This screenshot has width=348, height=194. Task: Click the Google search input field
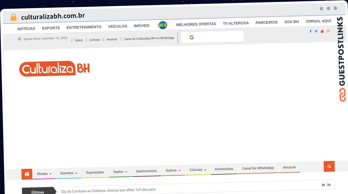213,37
